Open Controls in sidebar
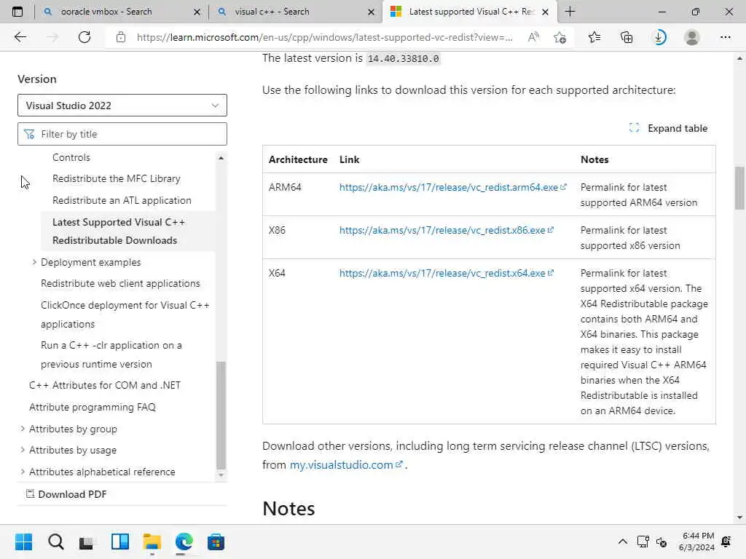 tap(71, 157)
